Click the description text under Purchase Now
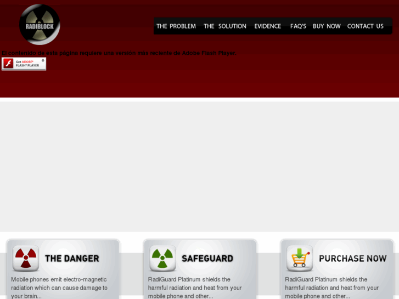This screenshot has width=399, height=299. [332, 288]
